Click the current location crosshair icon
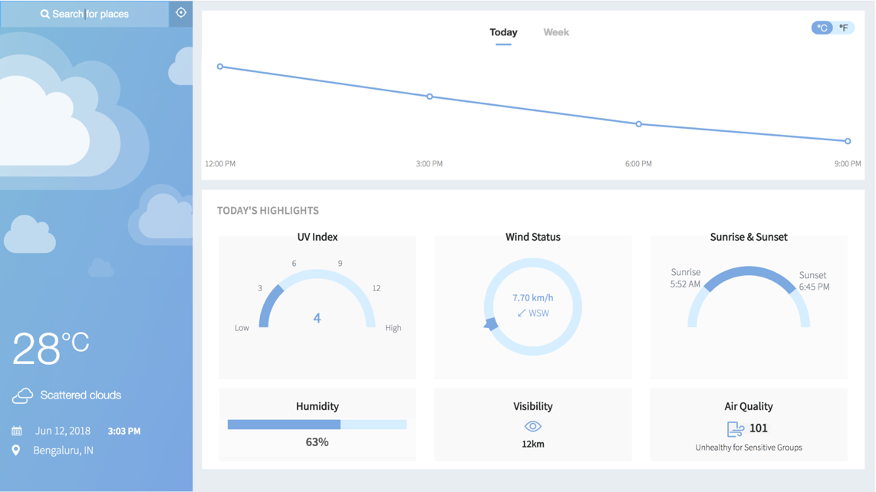Image resolution: width=876 pixels, height=492 pixels. point(181,13)
